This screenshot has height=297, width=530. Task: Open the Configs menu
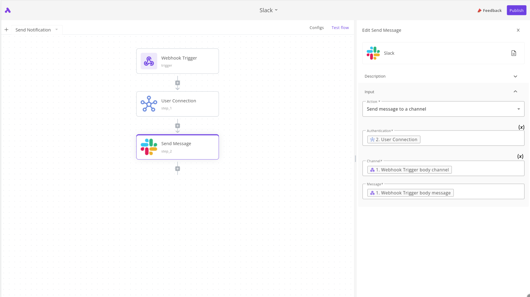tap(317, 28)
